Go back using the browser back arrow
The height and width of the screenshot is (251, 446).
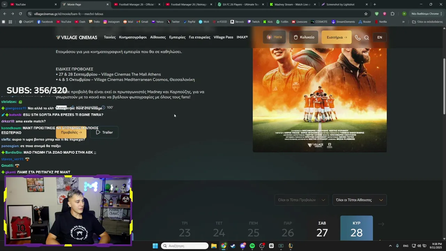click(5, 14)
